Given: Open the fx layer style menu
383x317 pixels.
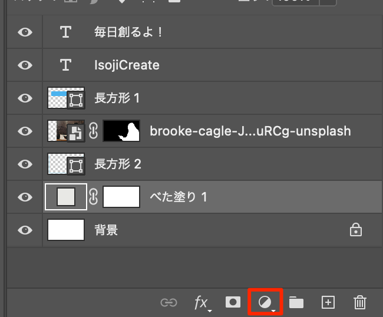Looking at the screenshot, I should pyautogui.click(x=202, y=302).
